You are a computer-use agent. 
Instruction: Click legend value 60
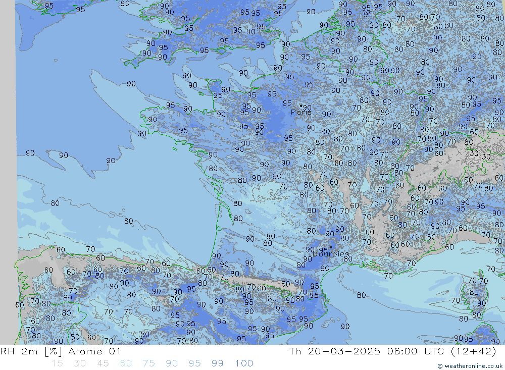pos(126,363)
